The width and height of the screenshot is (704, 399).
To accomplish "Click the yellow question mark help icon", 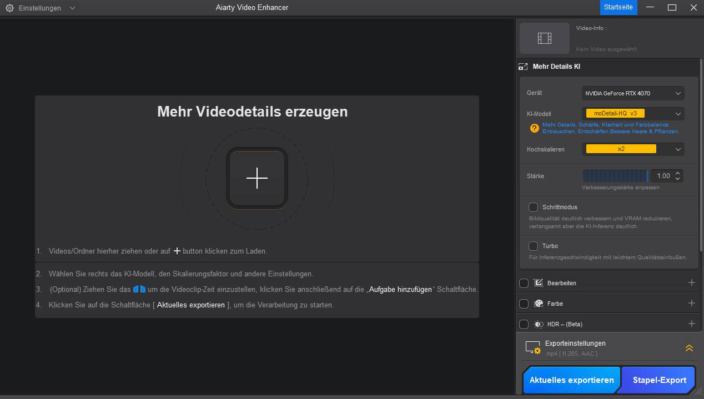I will 534,128.
